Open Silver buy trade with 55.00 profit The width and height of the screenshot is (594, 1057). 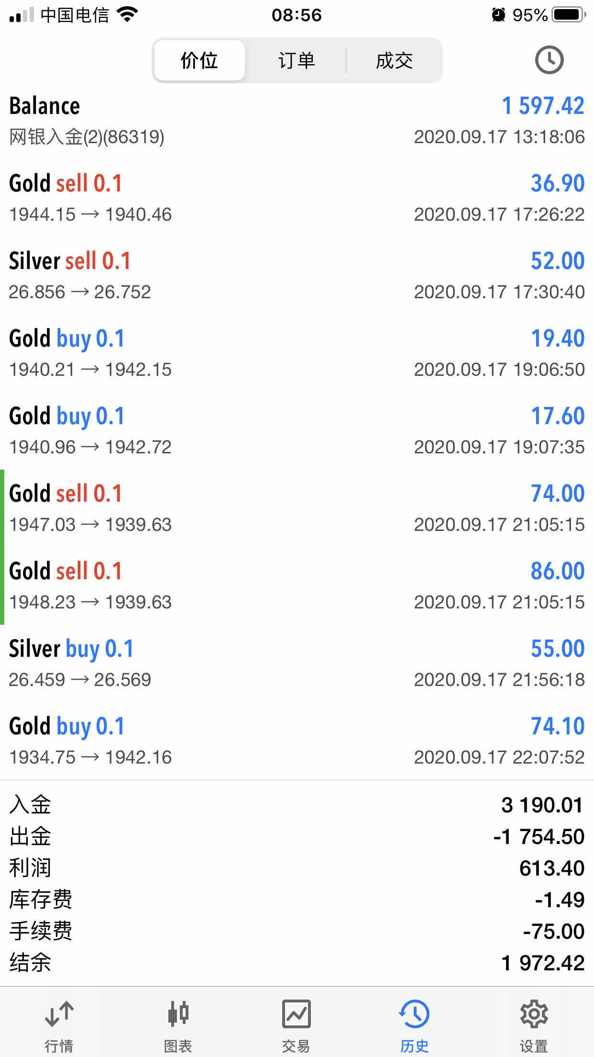[x=297, y=663]
